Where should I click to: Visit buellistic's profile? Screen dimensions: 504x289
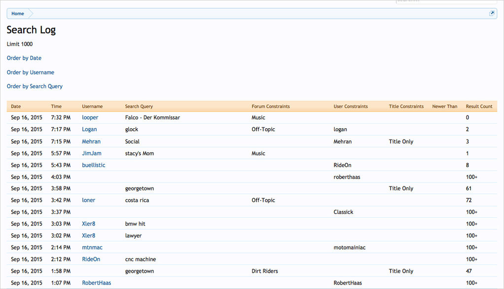pos(94,165)
